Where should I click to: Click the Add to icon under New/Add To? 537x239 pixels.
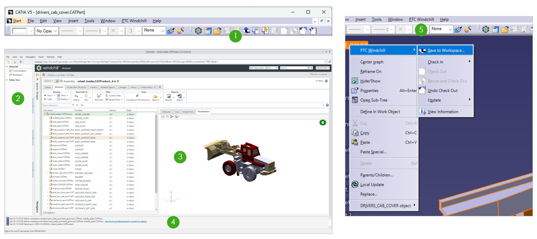[x=76, y=97]
